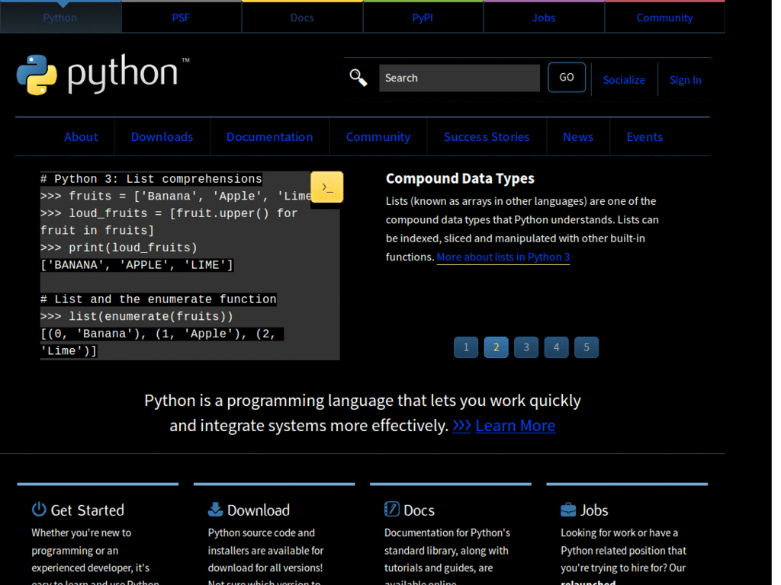Click the Sign In link
The width and height of the screenshot is (781, 585).
click(x=685, y=79)
